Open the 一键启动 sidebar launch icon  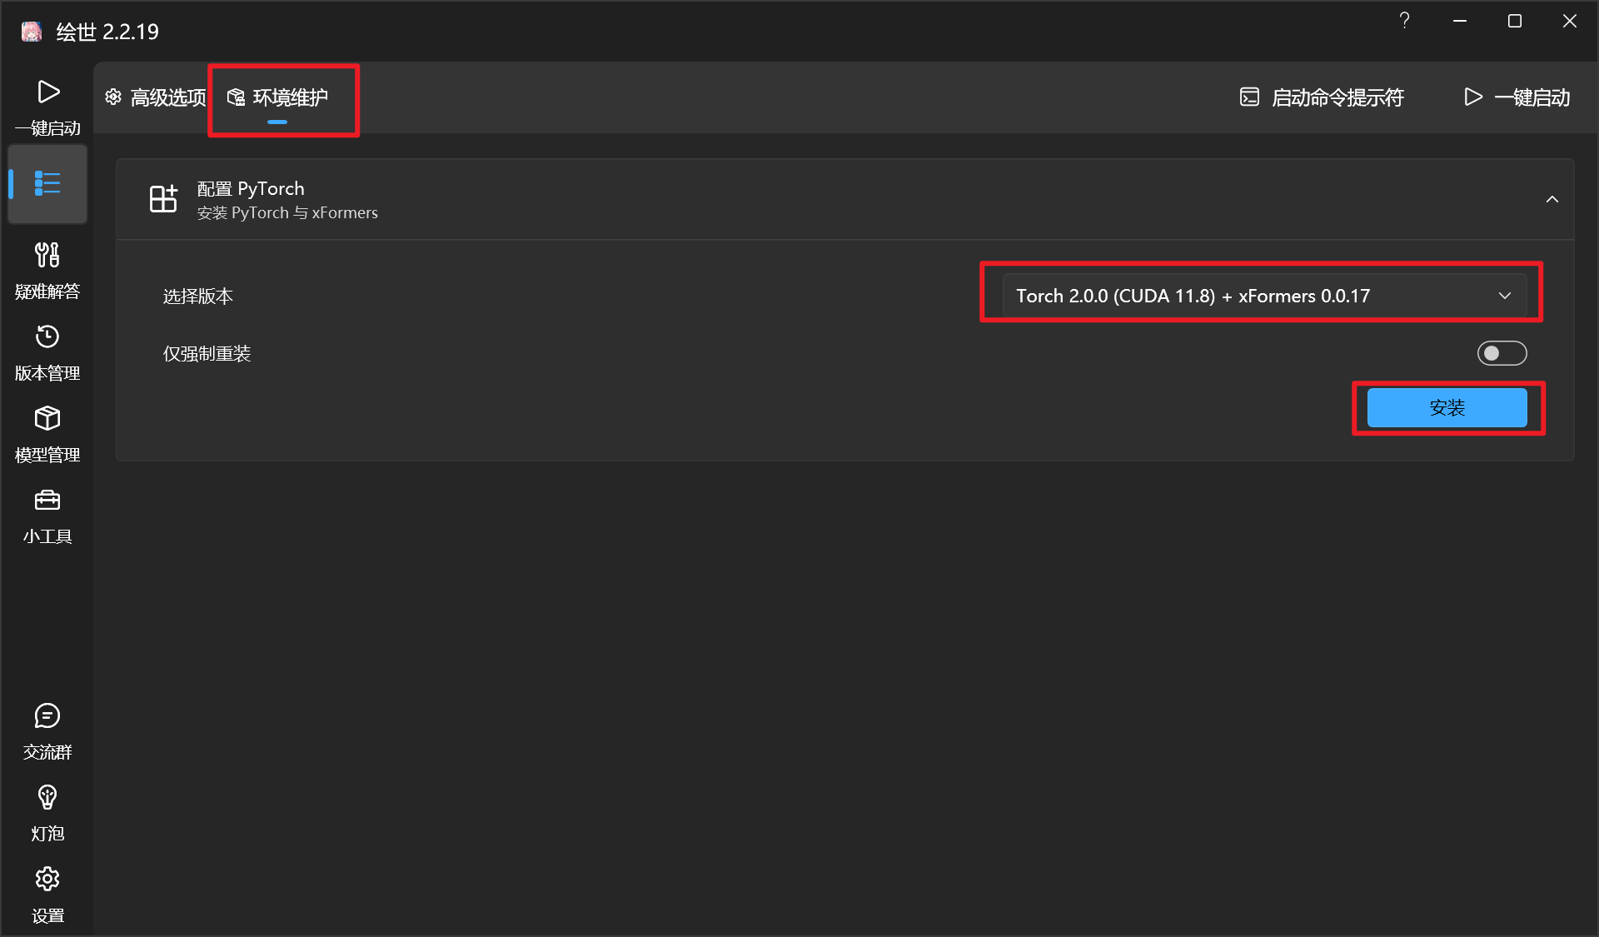pyautogui.click(x=47, y=106)
